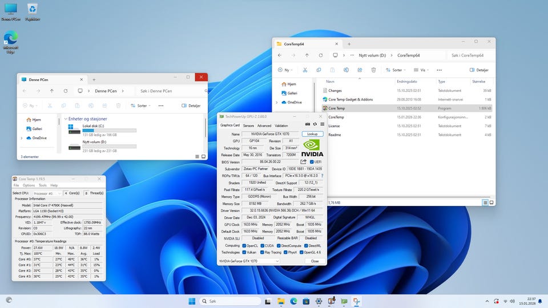
Task: Open the Select CPU processor dropdown
Action: click(x=47, y=193)
